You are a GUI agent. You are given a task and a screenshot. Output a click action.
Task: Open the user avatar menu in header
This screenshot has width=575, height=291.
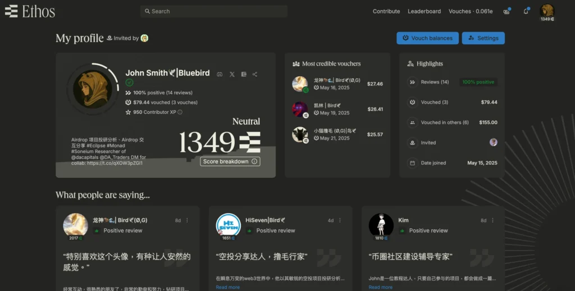point(546,11)
